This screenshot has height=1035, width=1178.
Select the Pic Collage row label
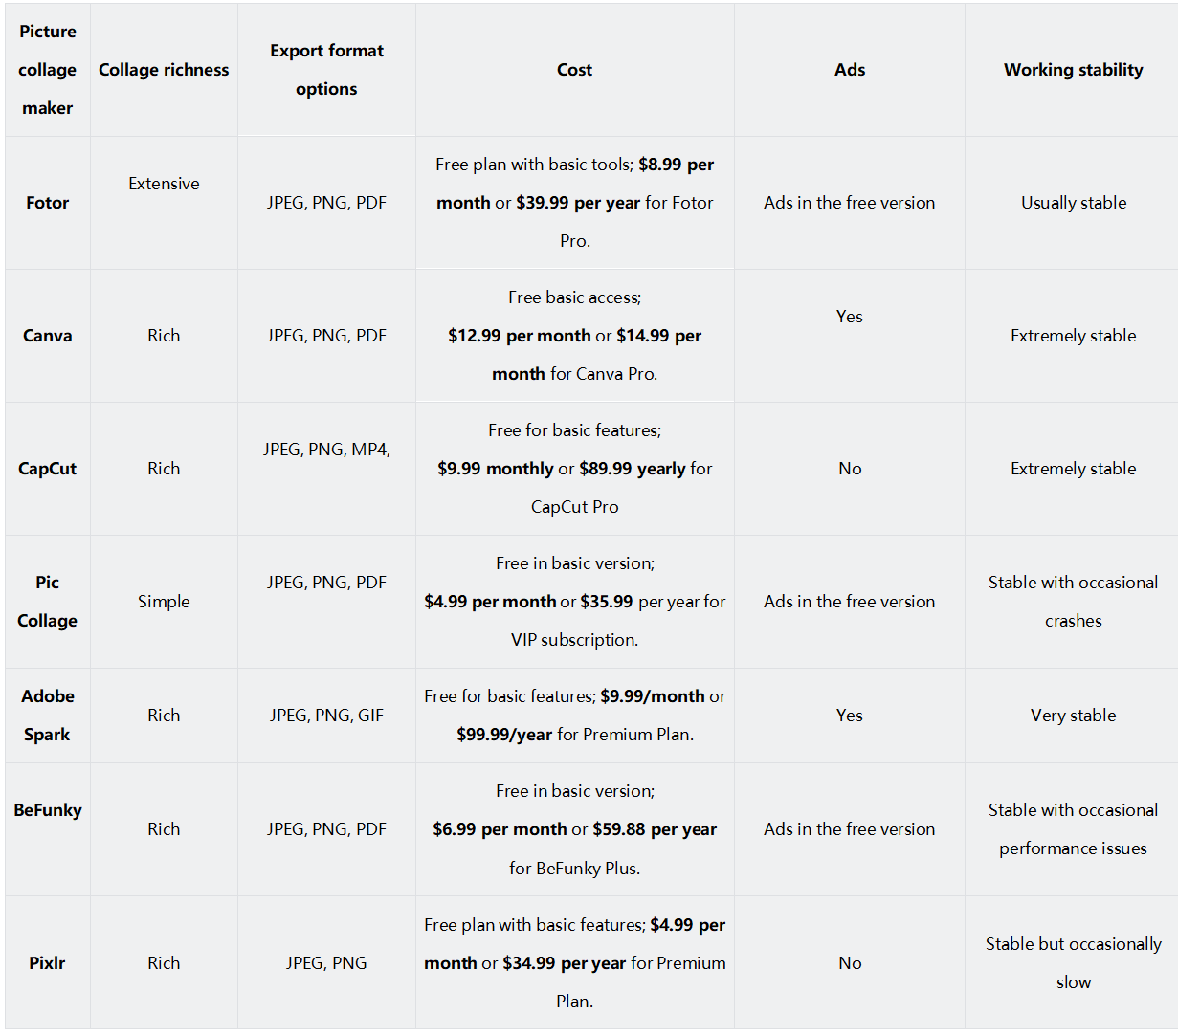coord(47,602)
